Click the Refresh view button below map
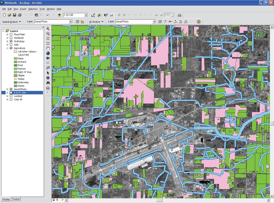This screenshot has height=203, width=274. (x=62, y=200)
